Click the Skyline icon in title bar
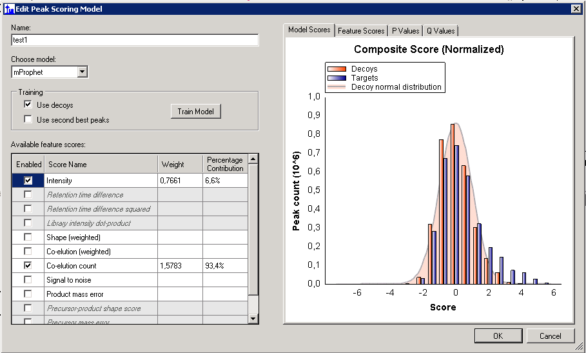The image size is (586, 353). [8, 9]
